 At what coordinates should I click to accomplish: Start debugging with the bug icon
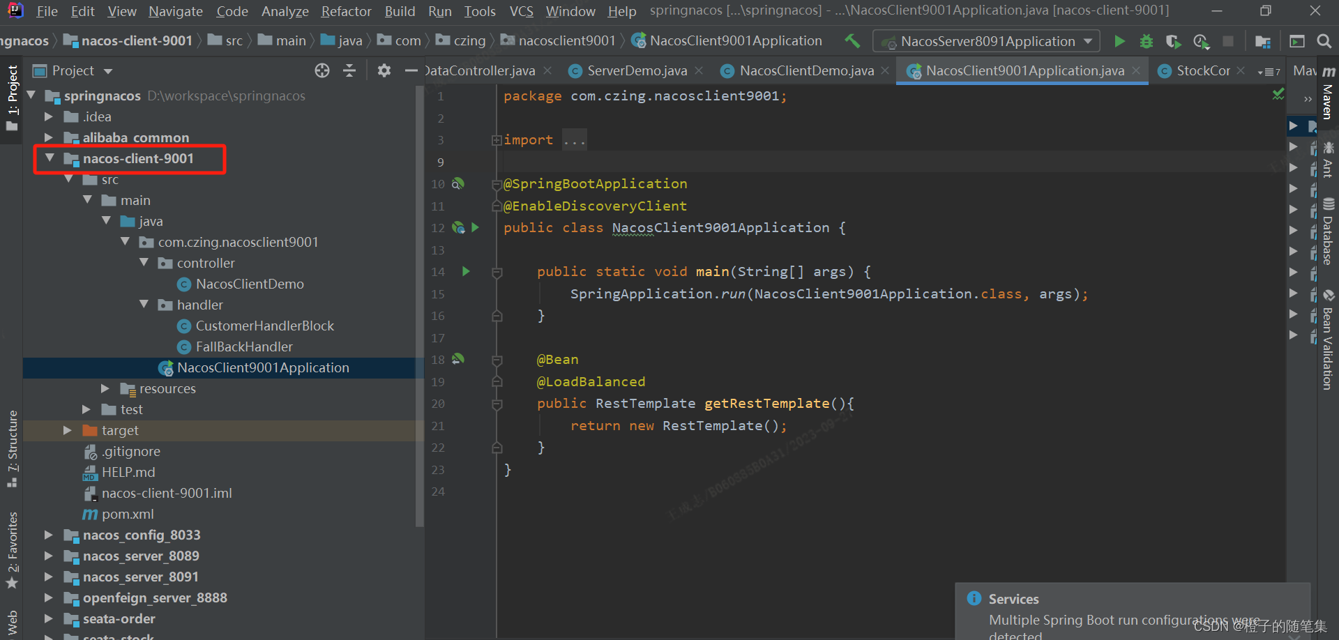tap(1146, 41)
